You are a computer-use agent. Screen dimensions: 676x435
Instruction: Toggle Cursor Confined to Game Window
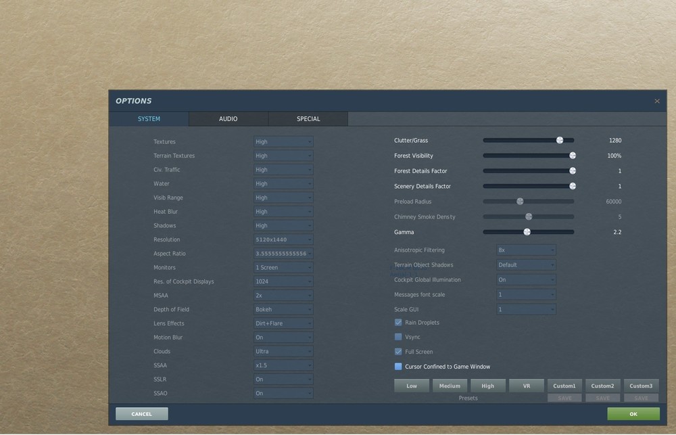pos(398,366)
